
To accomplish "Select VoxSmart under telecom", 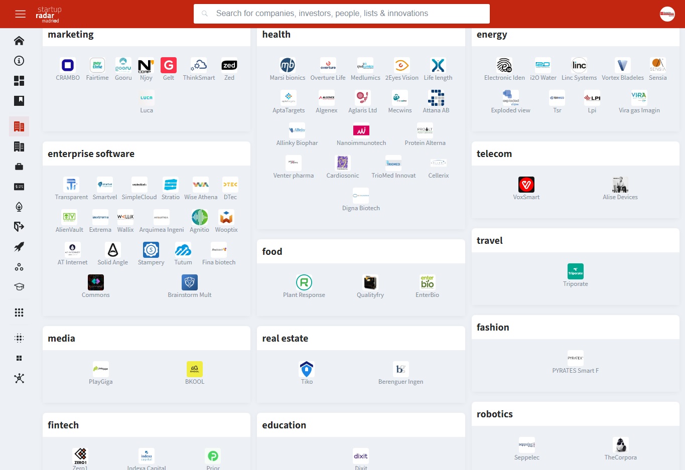I will [x=526, y=189].
